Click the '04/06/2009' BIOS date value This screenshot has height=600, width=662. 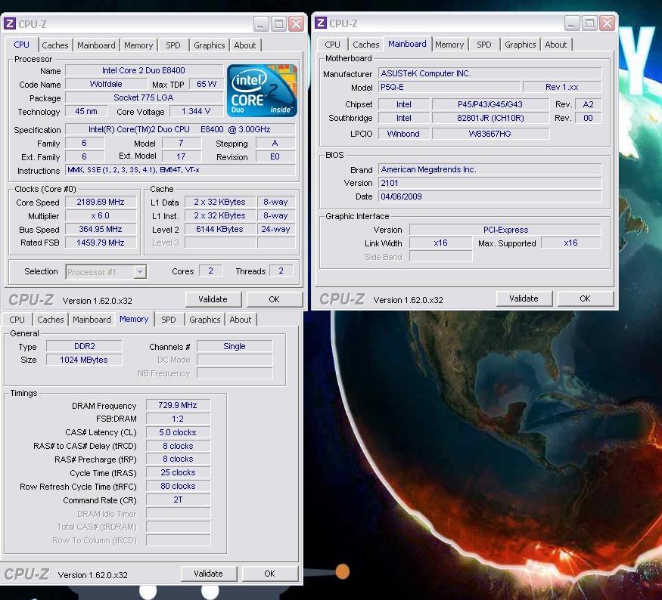(x=490, y=196)
